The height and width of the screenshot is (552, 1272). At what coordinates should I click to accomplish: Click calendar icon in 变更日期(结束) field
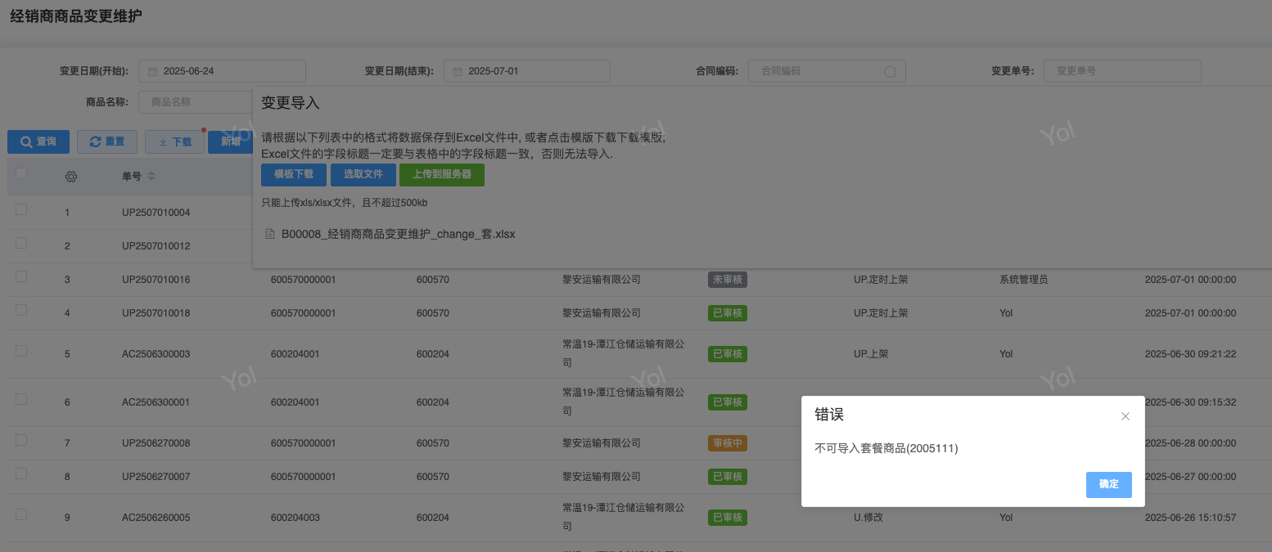(x=458, y=72)
